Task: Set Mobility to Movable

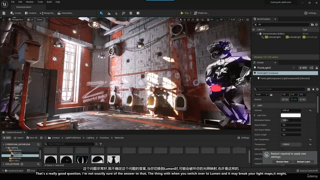Action: coord(302,99)
